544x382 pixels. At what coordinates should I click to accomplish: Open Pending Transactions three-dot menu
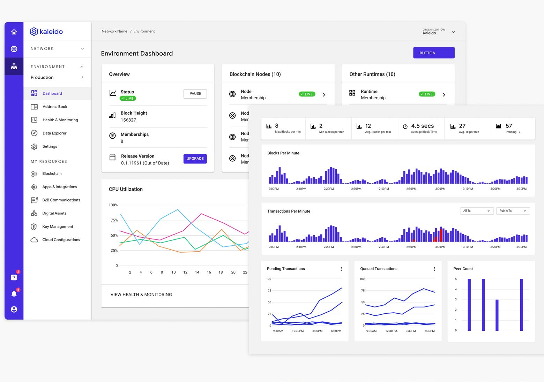click(341, 269)
